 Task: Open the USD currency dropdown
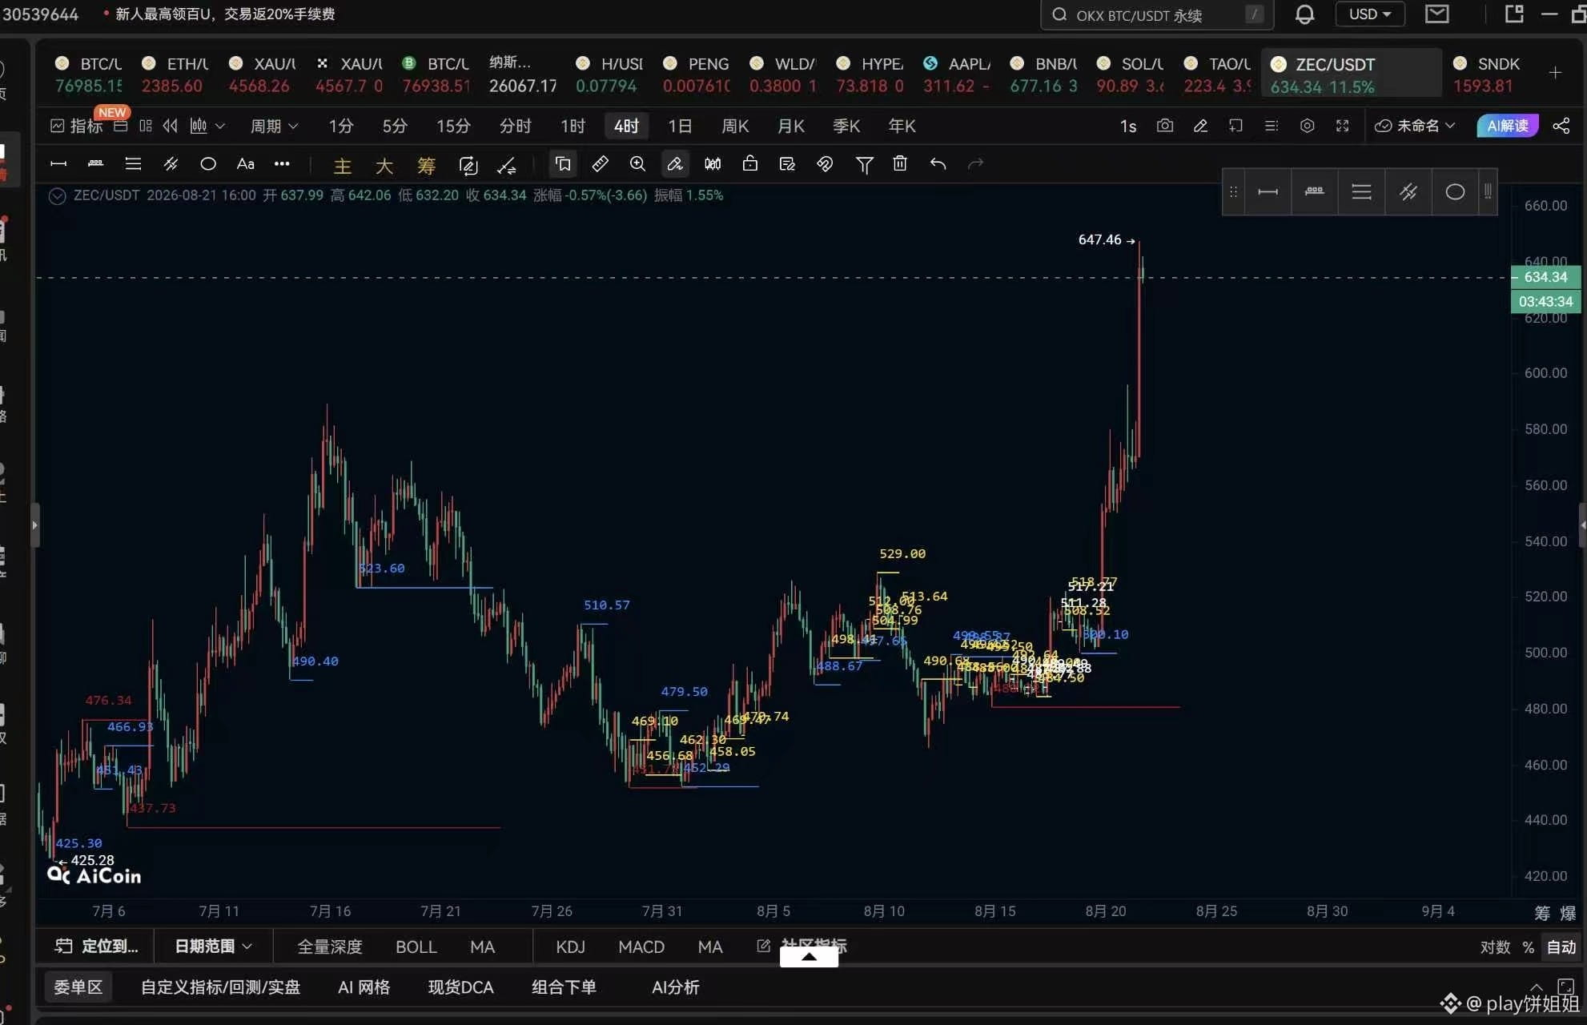1370,14
